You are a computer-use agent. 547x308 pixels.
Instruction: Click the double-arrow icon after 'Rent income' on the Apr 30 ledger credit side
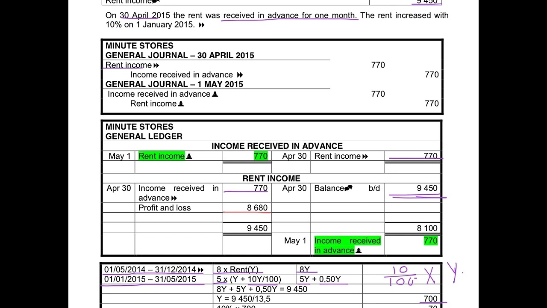(x=365, y=157)
